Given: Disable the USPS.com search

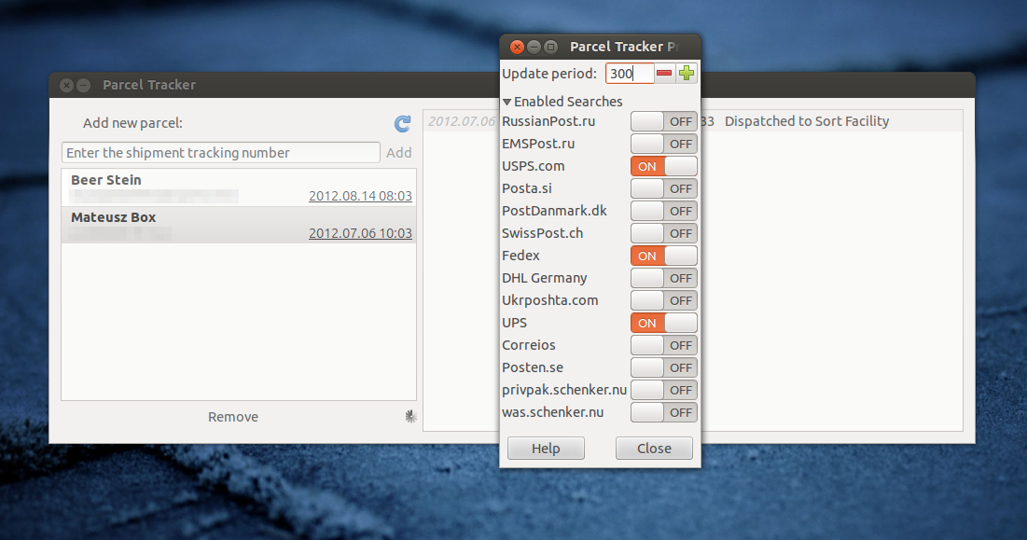Looking at the screenshot, I should (x=663, y=166).
